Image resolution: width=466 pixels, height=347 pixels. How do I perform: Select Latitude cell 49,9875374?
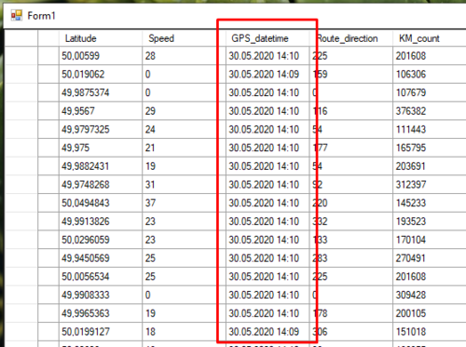[101, 92]
